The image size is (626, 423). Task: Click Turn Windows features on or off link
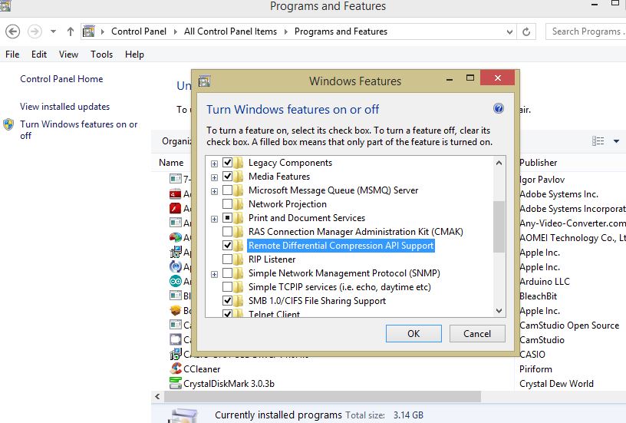(79, 130)
